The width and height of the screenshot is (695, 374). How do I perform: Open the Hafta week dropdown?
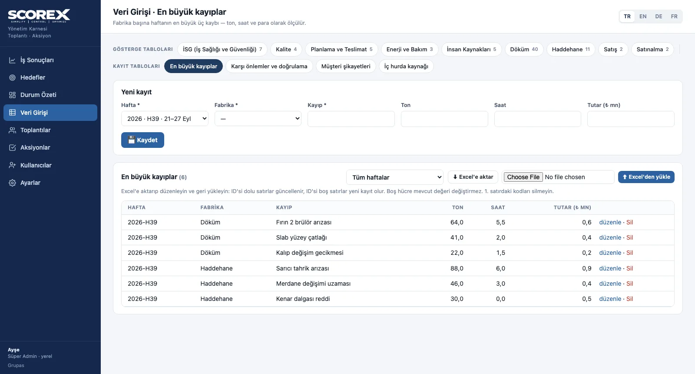point(165,119)
